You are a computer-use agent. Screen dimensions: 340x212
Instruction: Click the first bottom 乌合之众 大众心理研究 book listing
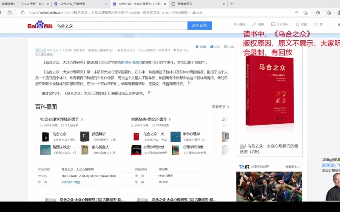(x=86, y=198)
